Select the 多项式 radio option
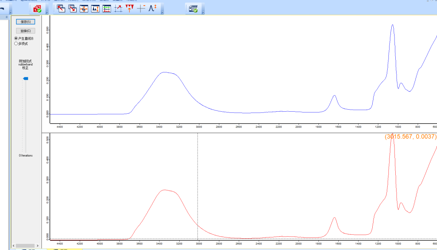 pyautogui.click(x=16, y=43)
